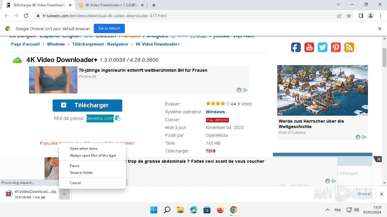The width and height of the screenshot is (387, 217).
Task: Click the star rating control
Action: (x=218, y=104)
